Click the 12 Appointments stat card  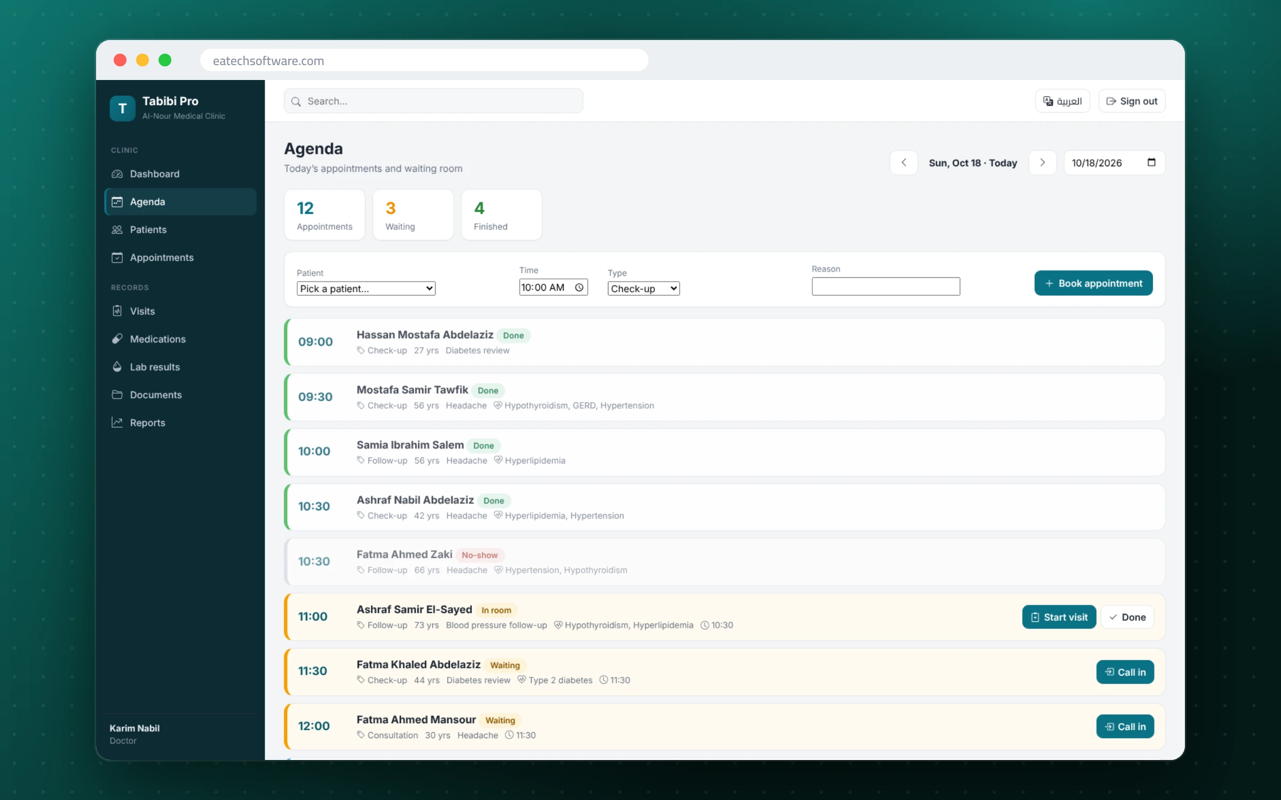(325, 215)
